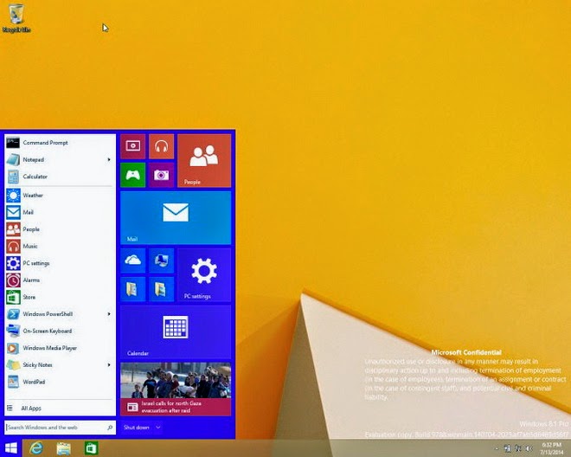Open the People large tile
Viewport: 571px width, 457px height.
tap(204, 161)
